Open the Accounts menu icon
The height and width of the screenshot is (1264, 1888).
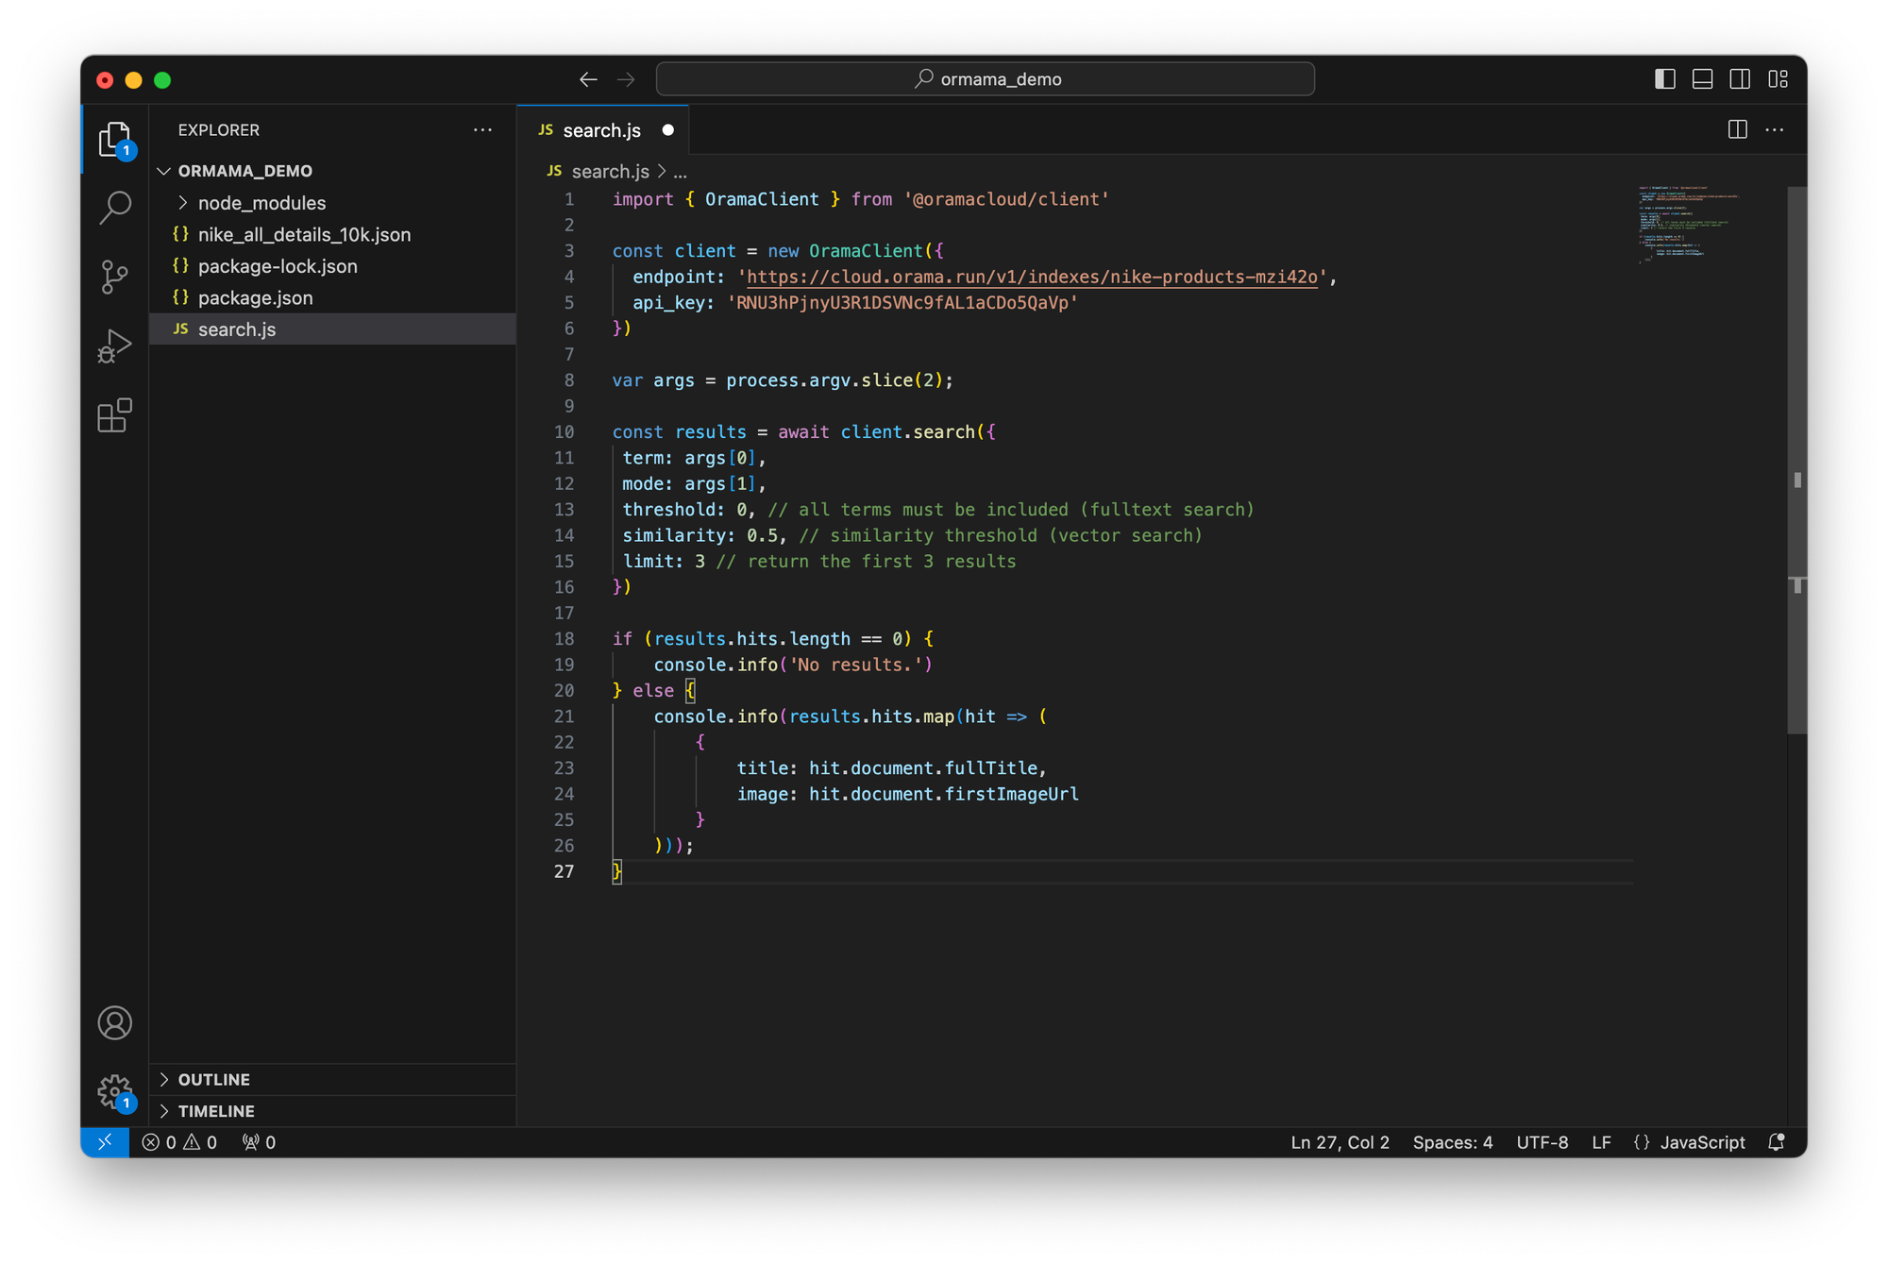pyautogui.click(x=115, y=1023)
